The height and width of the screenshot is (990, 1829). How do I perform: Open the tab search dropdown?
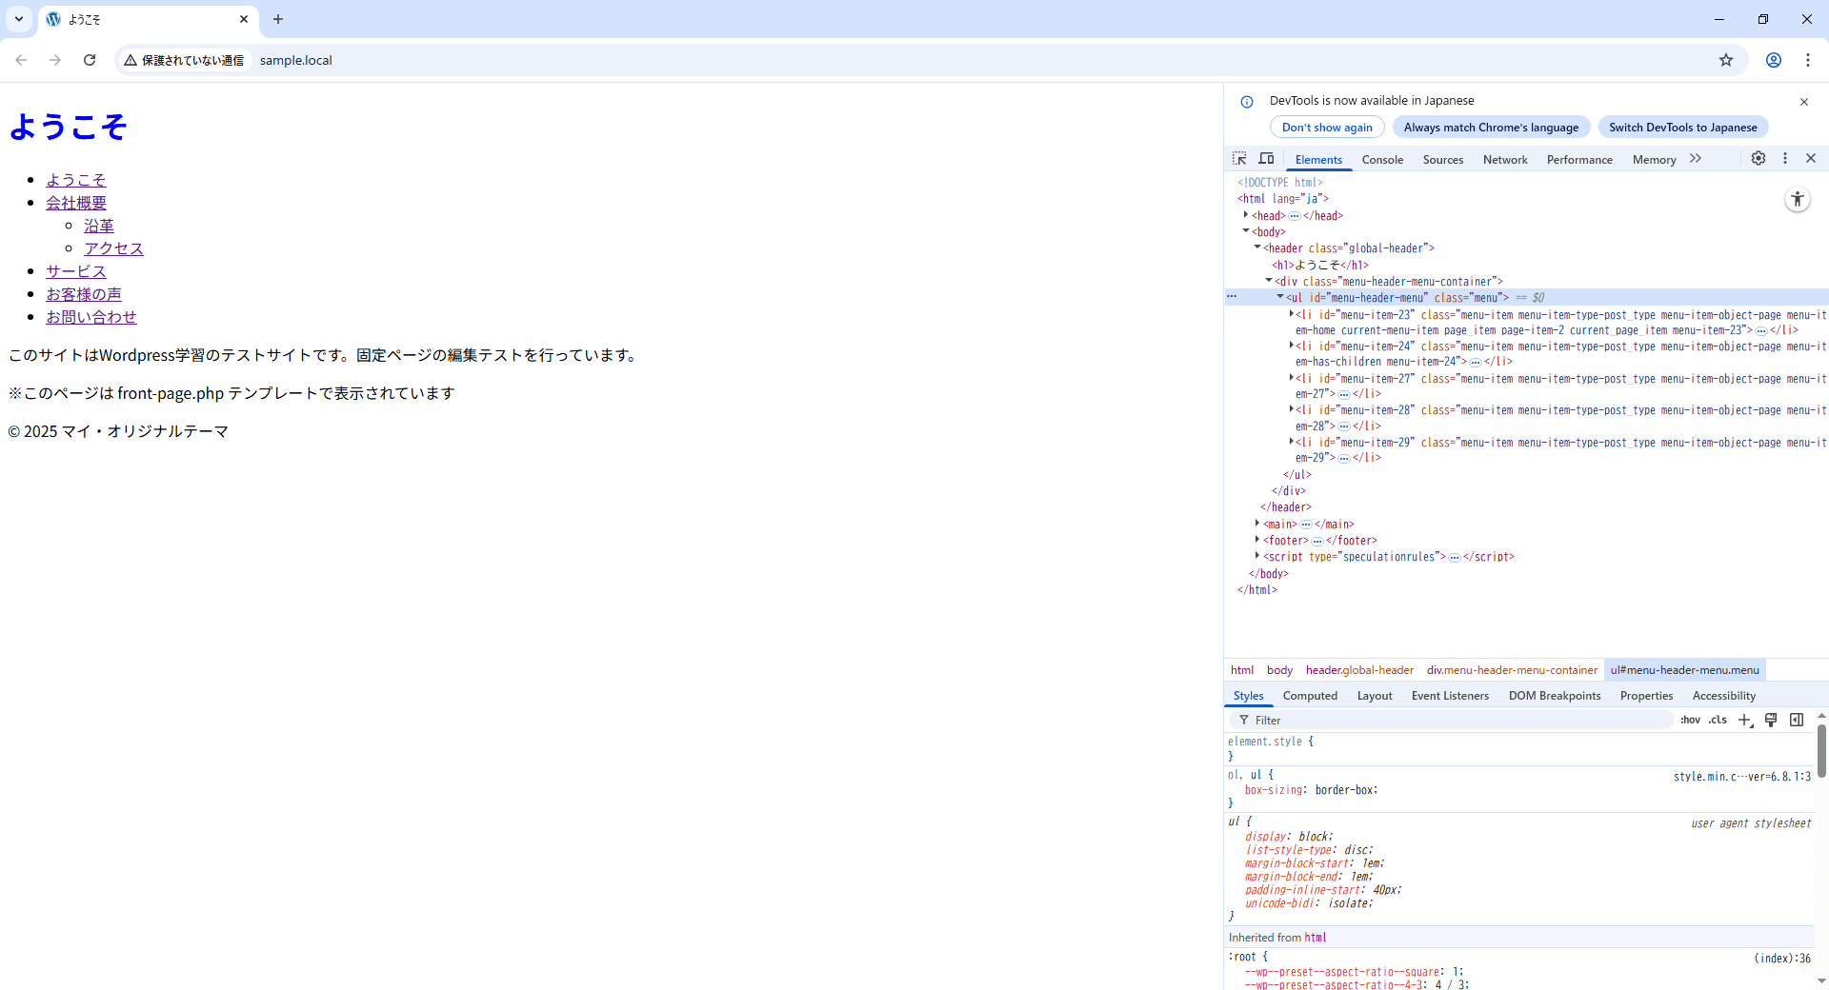coord(19,19)
